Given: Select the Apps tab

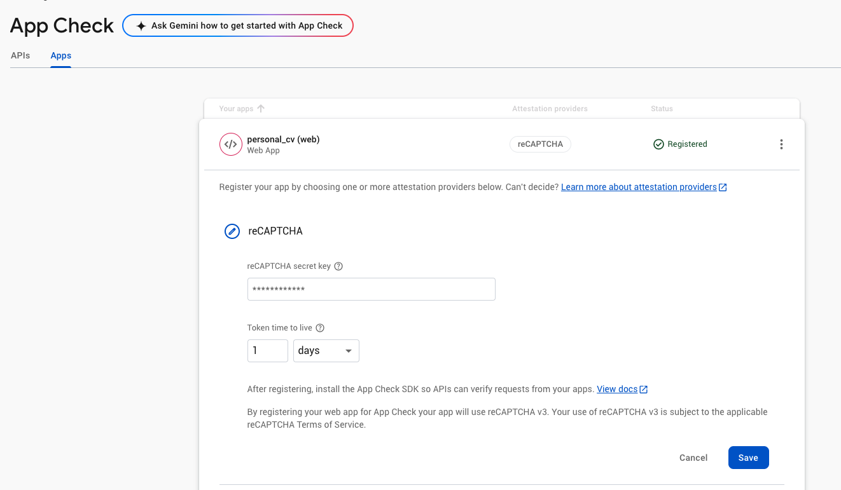Looking at the screenshot, I should click(61, 56).
